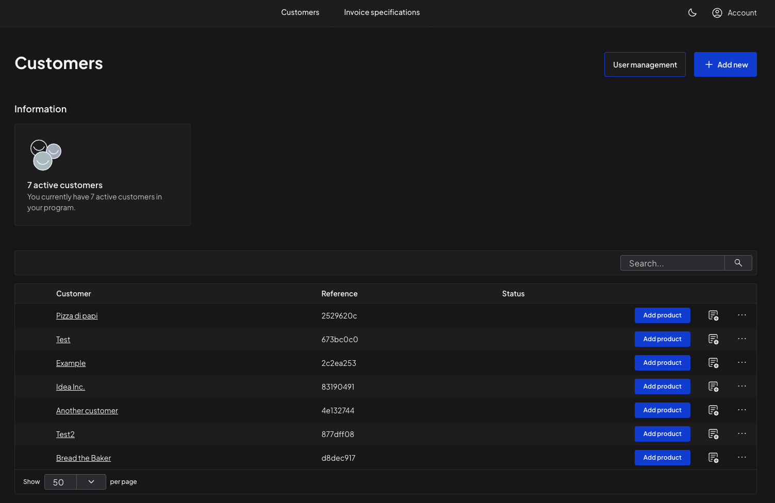The width and height of the screenshot is (775, 503).
Task: Click the search magnifier icon
Action: coord(738,263)
